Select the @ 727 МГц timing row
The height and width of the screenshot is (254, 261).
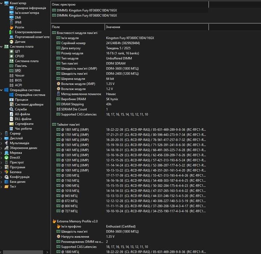[x=129, y=211]
